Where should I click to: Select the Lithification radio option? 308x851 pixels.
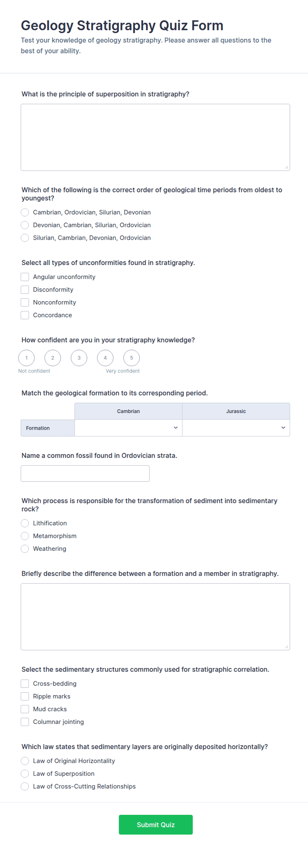pyautogui.click(x=25, y=523)
